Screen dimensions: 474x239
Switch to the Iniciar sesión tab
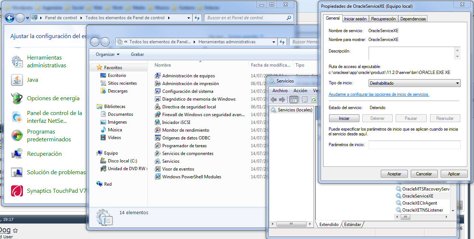(x=355, y=19)
